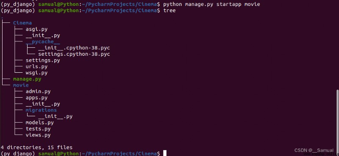Select settings.cpython-38.pyc file line
This screenshot has width=339, height=156.
pyautogui.click(x=74, y=54)
